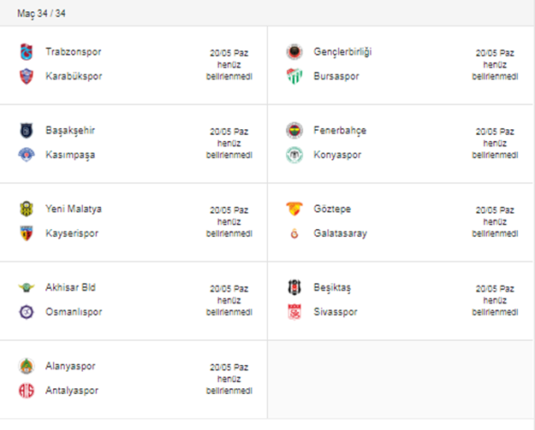Click the Akhisar Bld club icon
Viewport: 535px width, 430px height.
pos(25,288)
